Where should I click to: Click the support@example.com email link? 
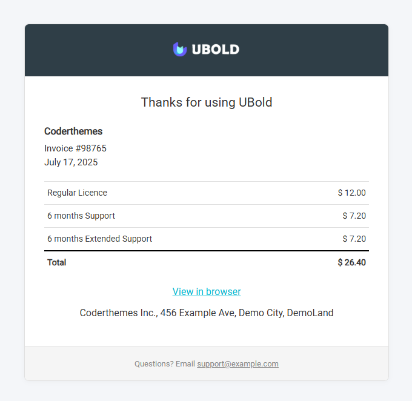[238, 364]
